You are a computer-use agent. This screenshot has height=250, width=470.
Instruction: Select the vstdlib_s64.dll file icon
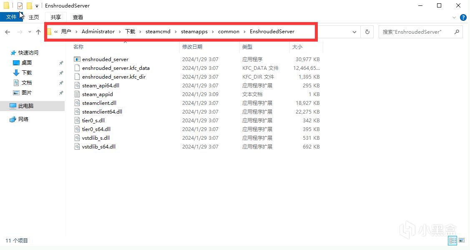(x=77, y=146)
